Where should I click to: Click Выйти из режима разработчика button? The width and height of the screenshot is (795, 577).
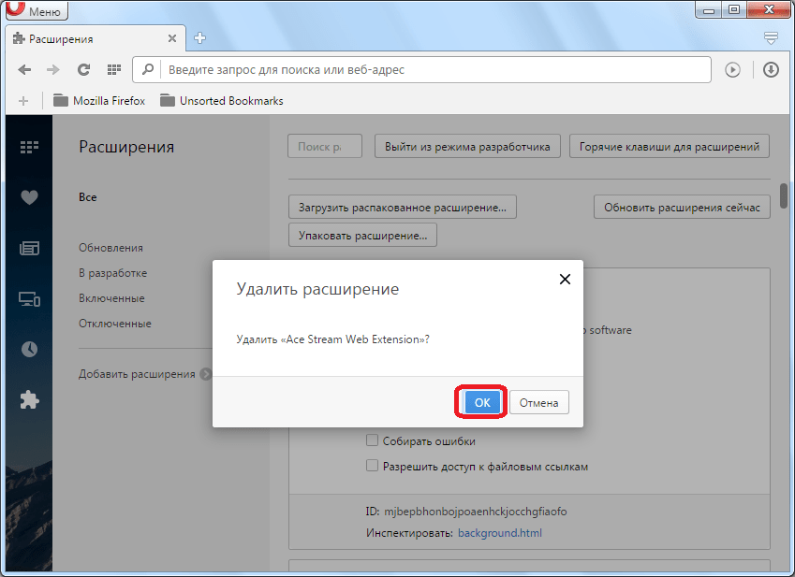pos(467,146)
